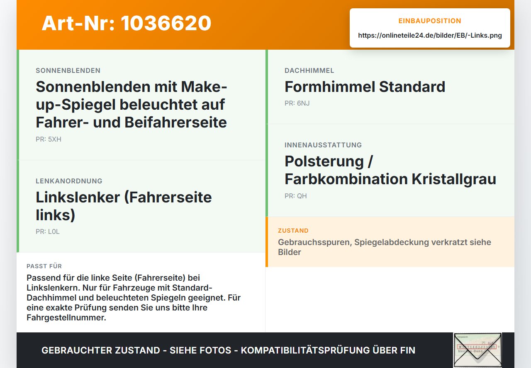The image size is (531, 368).
Task: Click the Sonnenblenden Make-up-Spiegel feature card
Action: 141,105
